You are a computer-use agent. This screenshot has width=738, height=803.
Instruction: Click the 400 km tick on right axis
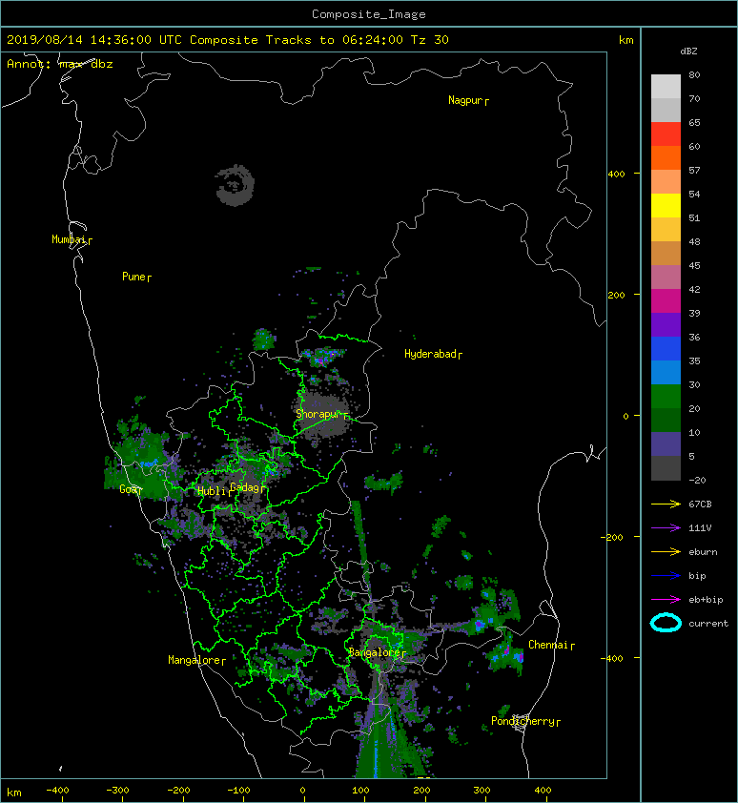tap(617, 175)
